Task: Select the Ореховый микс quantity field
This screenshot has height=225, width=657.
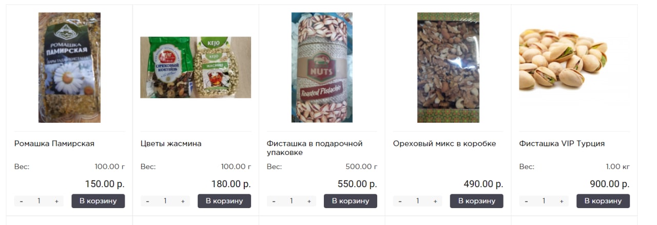Action: pos(417,201)
